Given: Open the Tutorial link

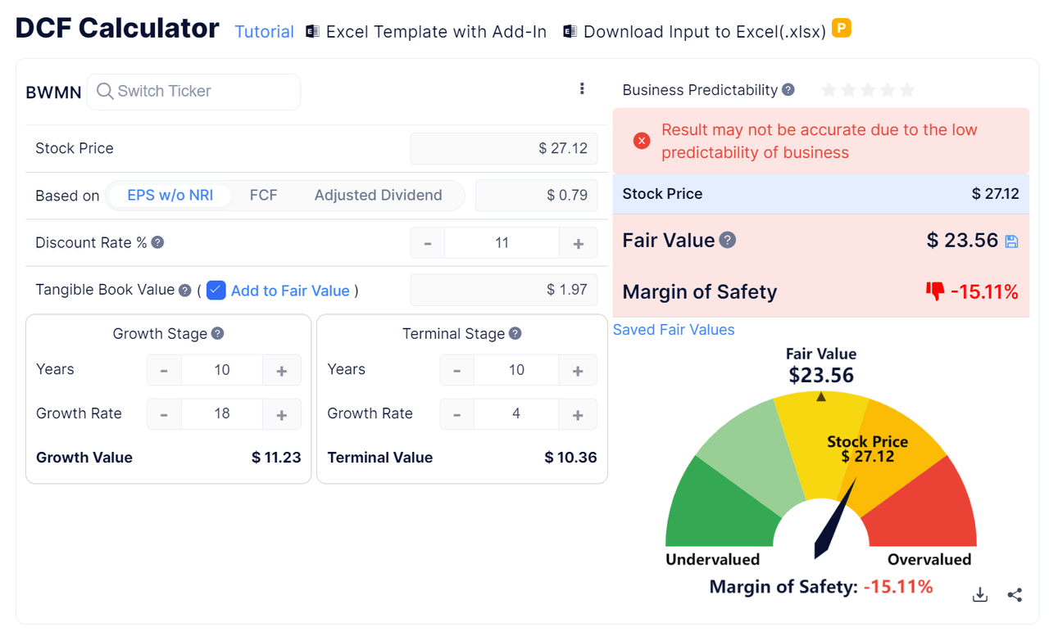Looking at the screenshot, I should (x=264, y=31).
